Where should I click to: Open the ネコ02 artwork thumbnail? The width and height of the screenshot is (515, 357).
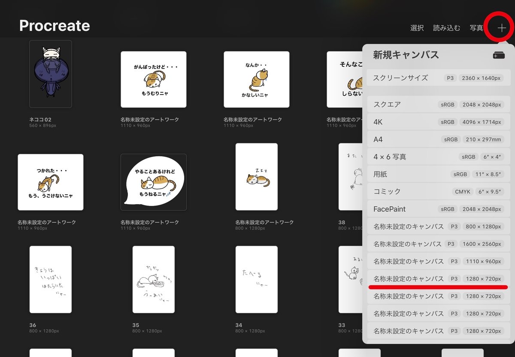51,74
